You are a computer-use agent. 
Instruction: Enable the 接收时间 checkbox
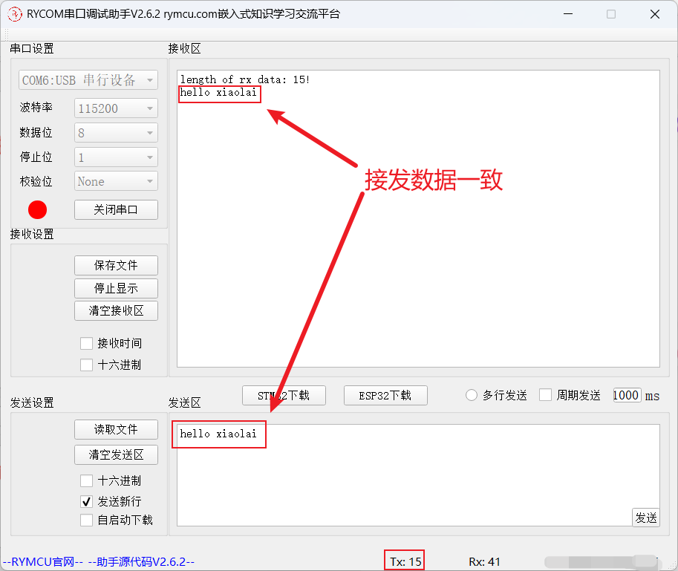(86, 342)
